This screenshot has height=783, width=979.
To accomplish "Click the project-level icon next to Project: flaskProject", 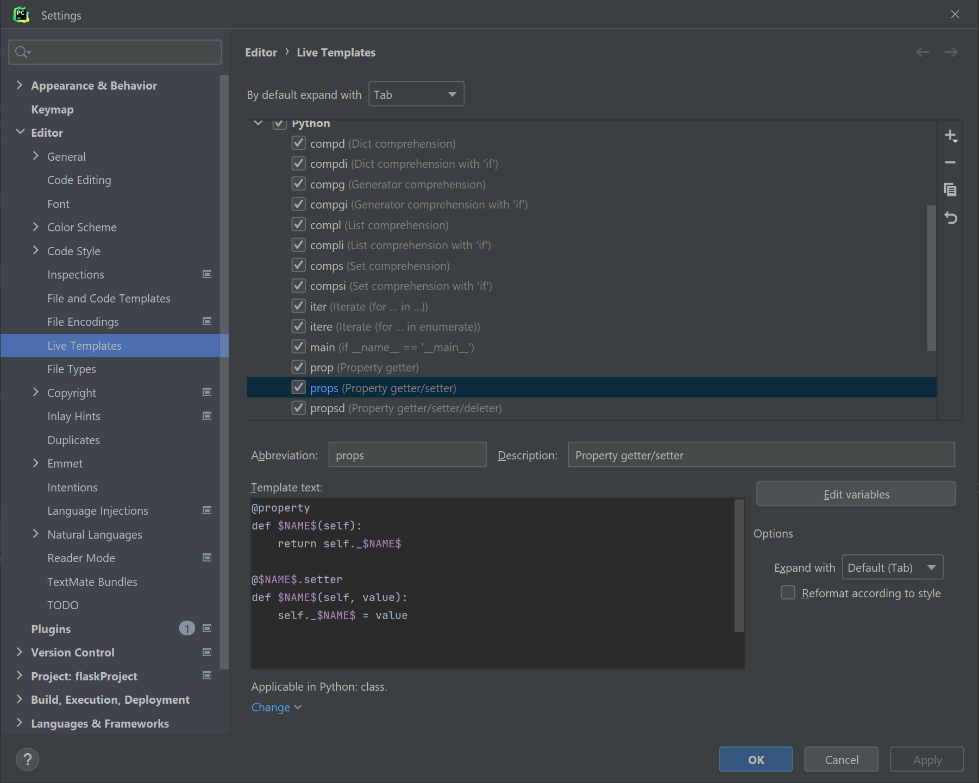I will (x=207, y=675).
